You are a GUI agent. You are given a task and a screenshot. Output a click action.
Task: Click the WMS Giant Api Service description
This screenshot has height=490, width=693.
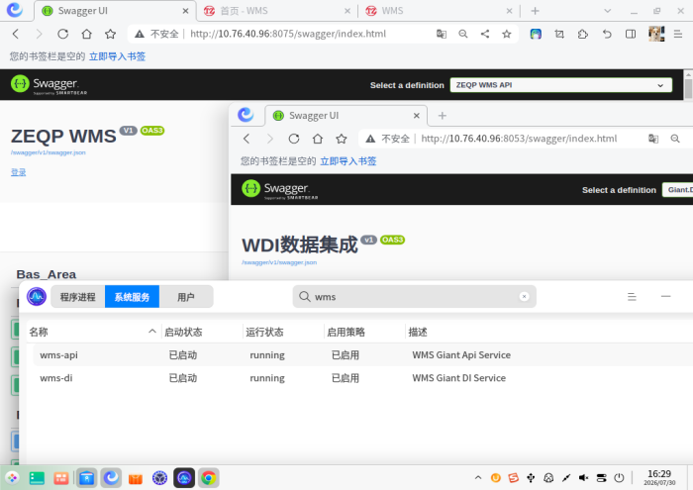click(x=461, y=354)
